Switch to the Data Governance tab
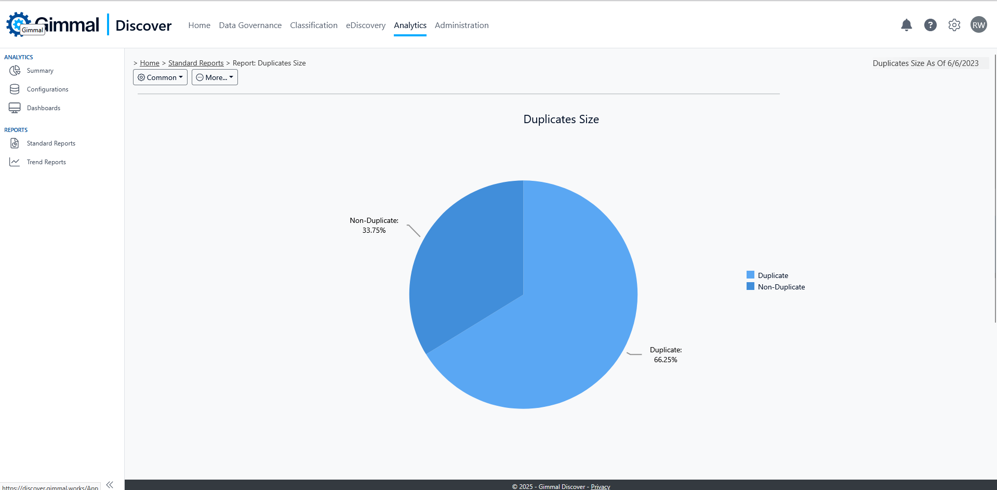This screenshot has width=997, height=490. 250,25
